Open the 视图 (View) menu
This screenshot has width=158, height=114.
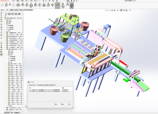(x=22, y=1)
